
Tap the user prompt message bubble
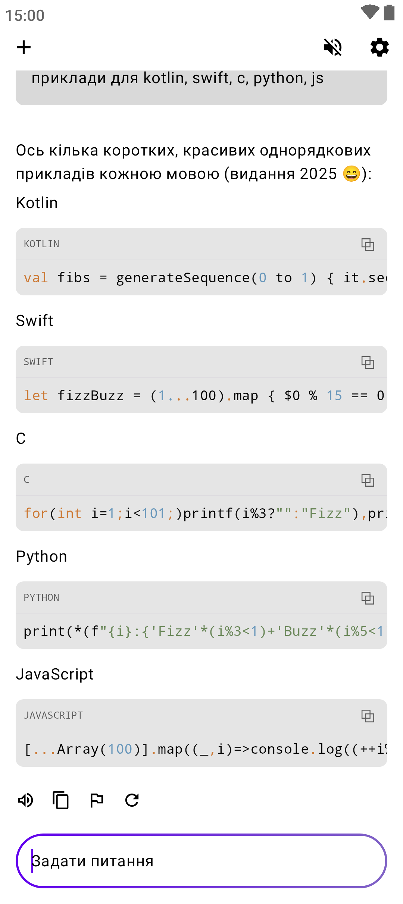201,86
